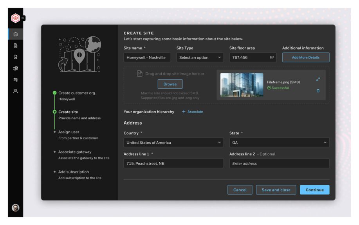Click the Associate hierarchy link
The image size is (359, 225).
(x=193, y=112)
